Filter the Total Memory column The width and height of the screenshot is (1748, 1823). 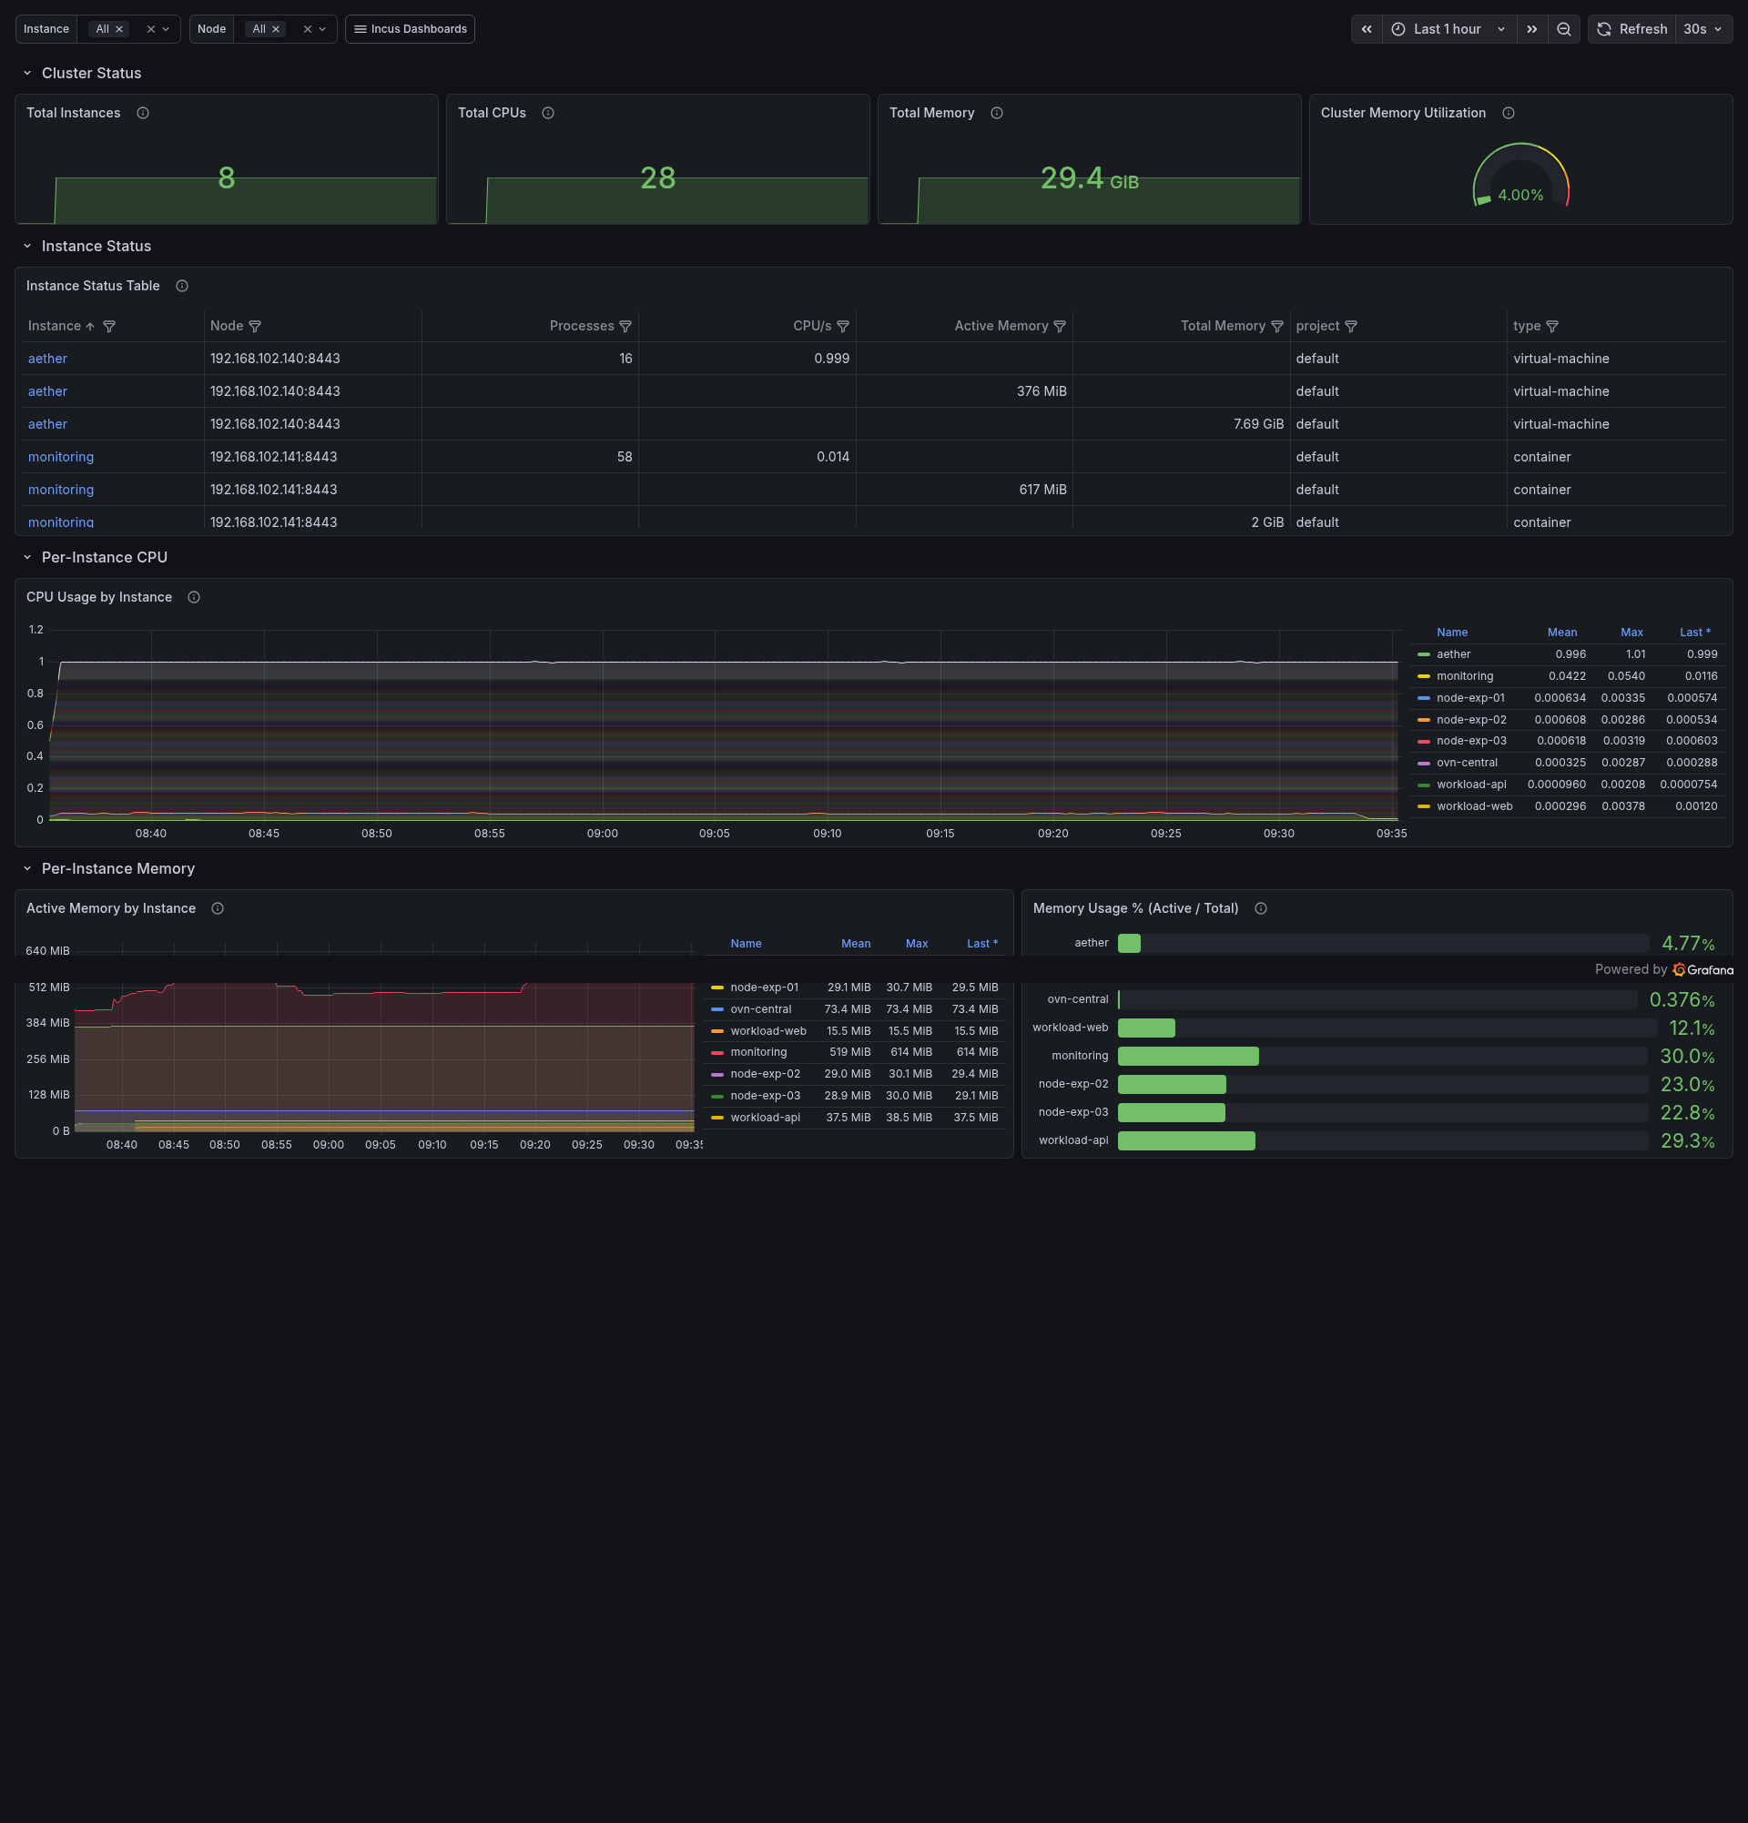(1277, 327)
